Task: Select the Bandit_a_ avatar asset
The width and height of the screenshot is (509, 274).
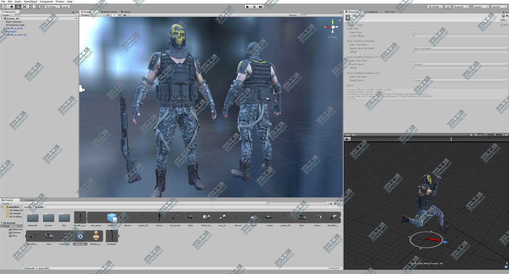Action: pos(96,238)
